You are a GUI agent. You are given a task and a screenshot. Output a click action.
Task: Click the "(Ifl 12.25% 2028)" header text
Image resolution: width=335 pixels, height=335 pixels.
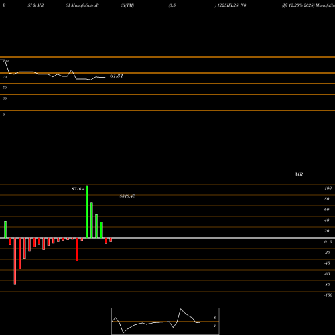point(298,5)
